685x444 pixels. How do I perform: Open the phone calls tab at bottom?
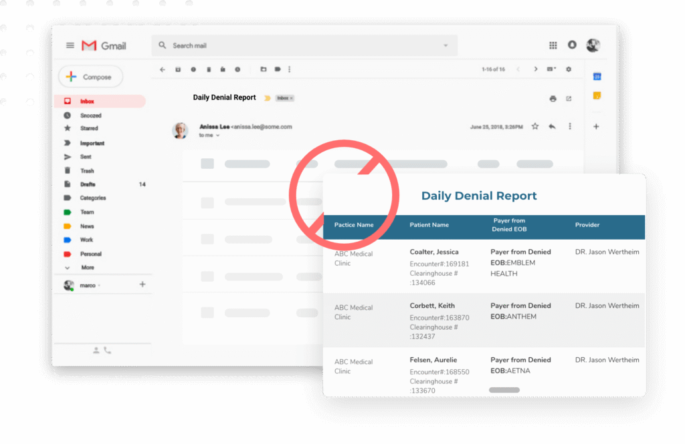pyautogui.click(x=108, y=351)
